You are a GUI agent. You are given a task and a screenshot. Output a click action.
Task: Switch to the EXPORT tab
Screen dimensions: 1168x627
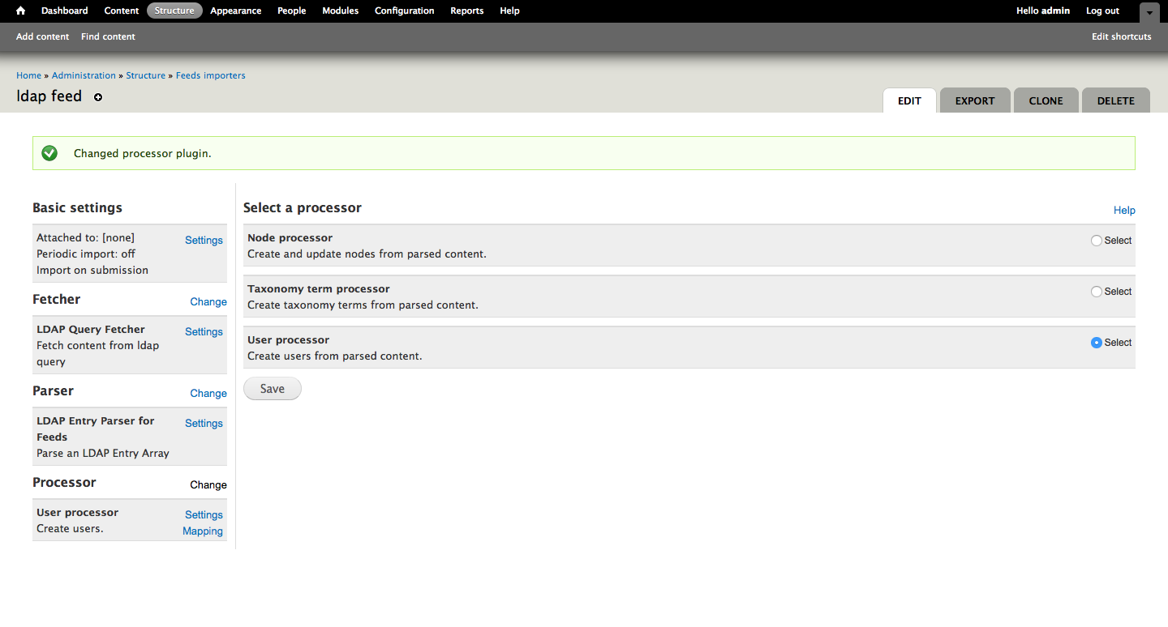point(975,100)
